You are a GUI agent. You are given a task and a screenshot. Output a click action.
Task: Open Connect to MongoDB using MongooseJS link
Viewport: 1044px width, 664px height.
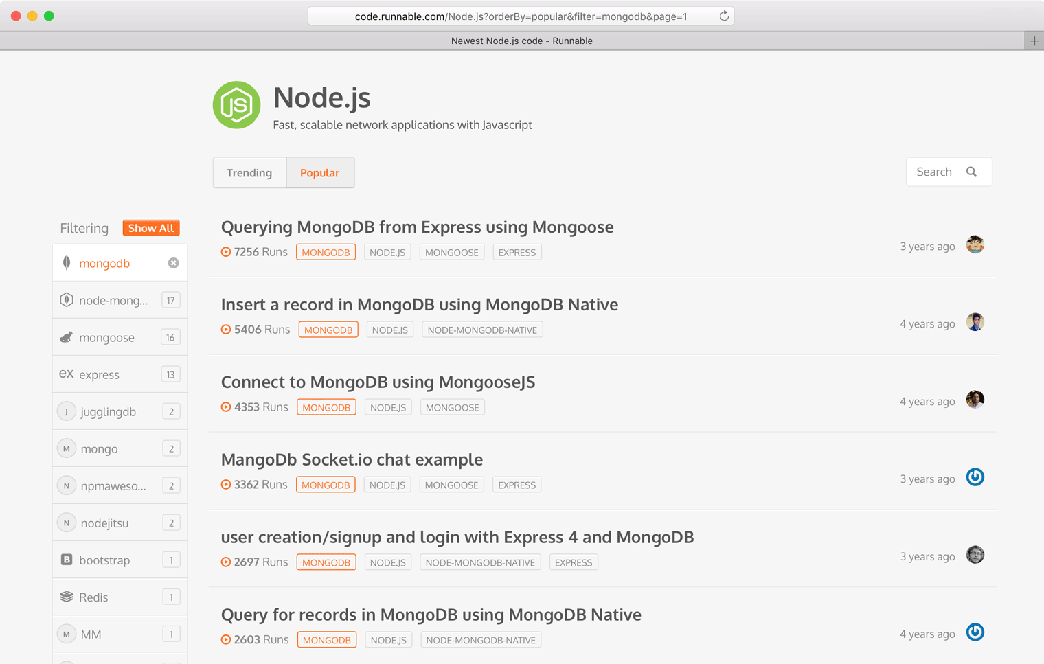(378, 382)
